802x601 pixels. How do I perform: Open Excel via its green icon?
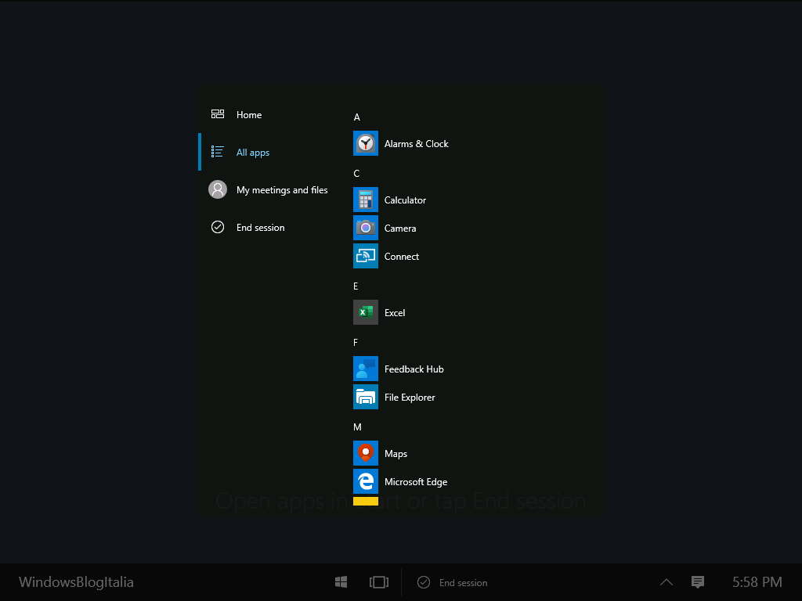(x=366, y=312)
